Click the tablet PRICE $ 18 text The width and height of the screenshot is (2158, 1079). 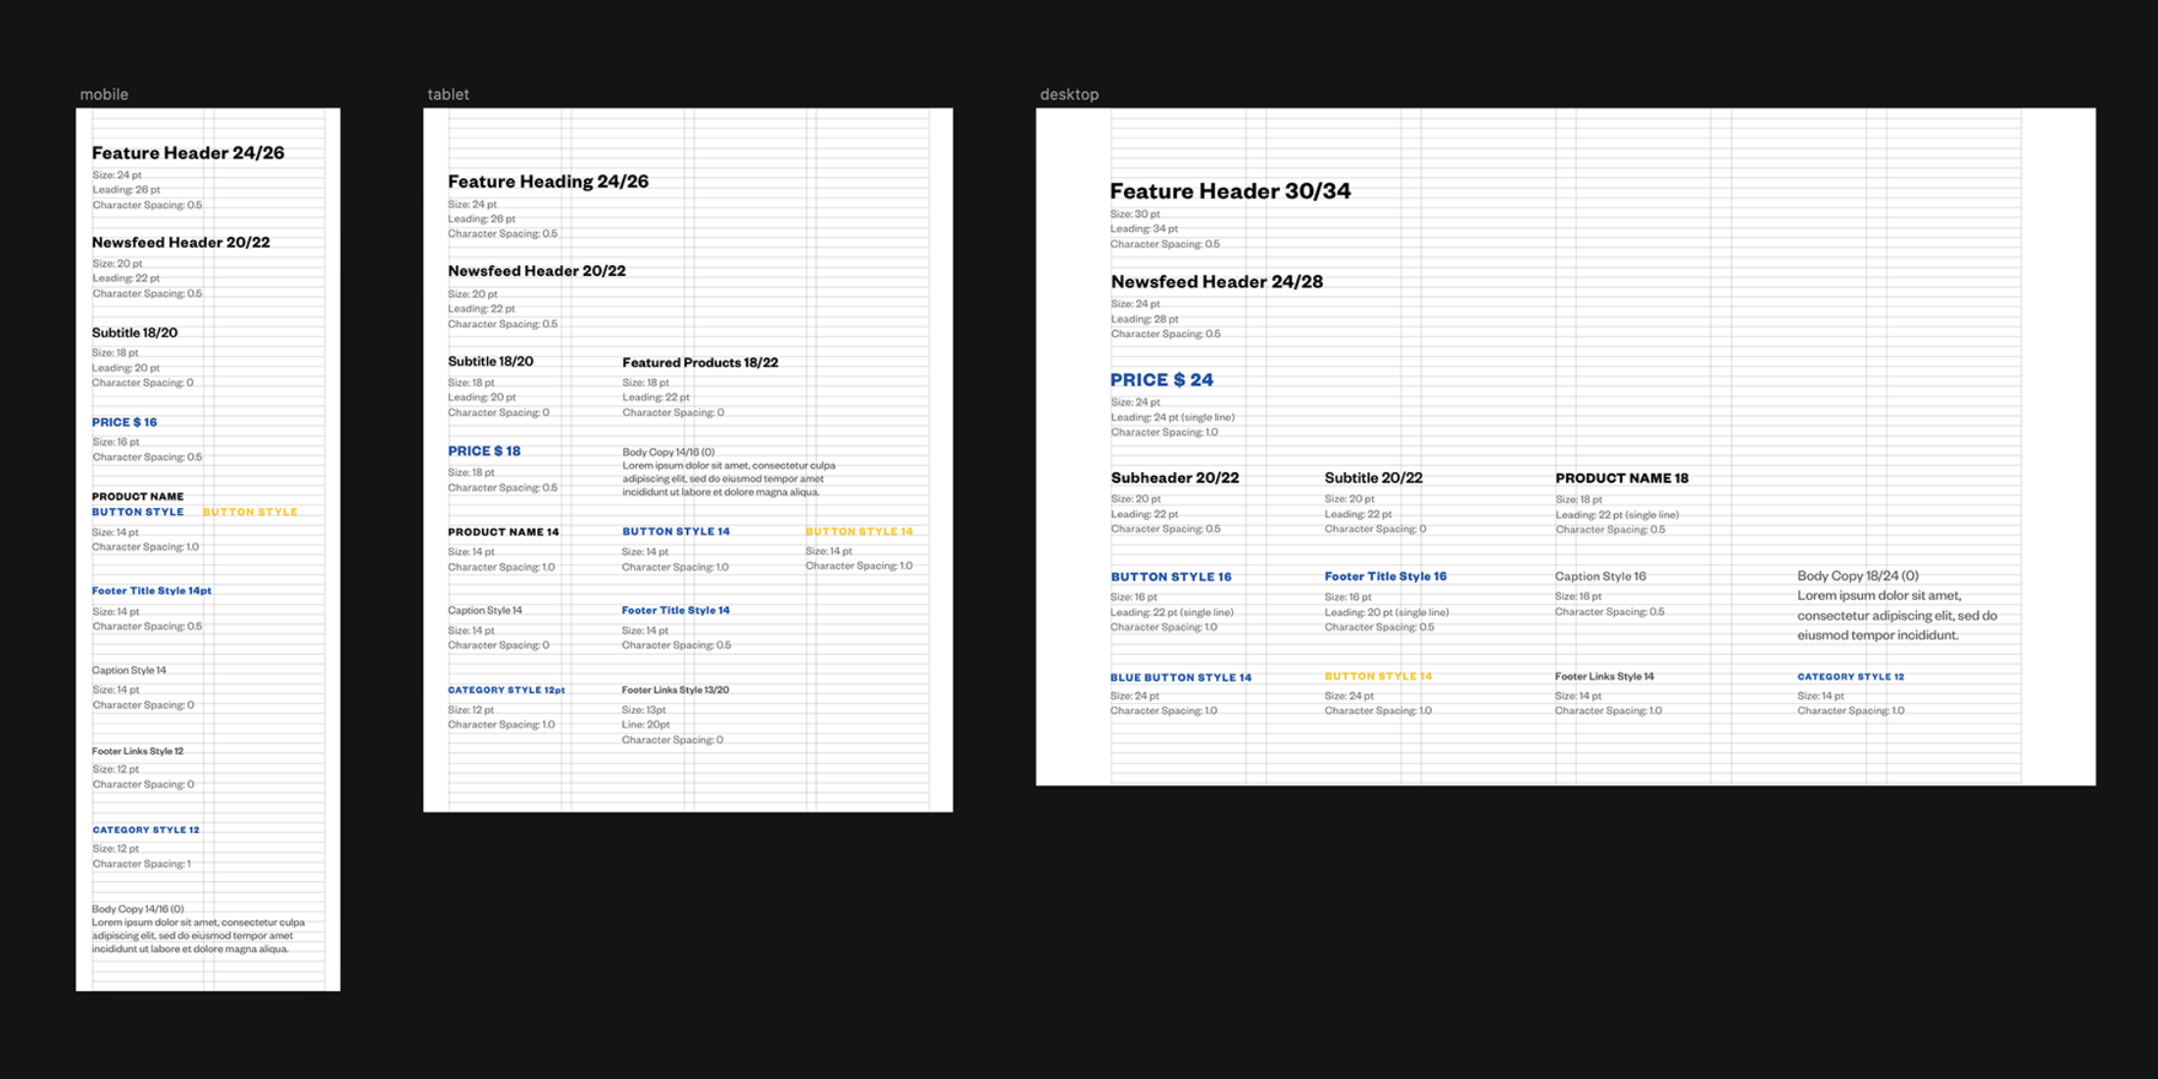484,451
